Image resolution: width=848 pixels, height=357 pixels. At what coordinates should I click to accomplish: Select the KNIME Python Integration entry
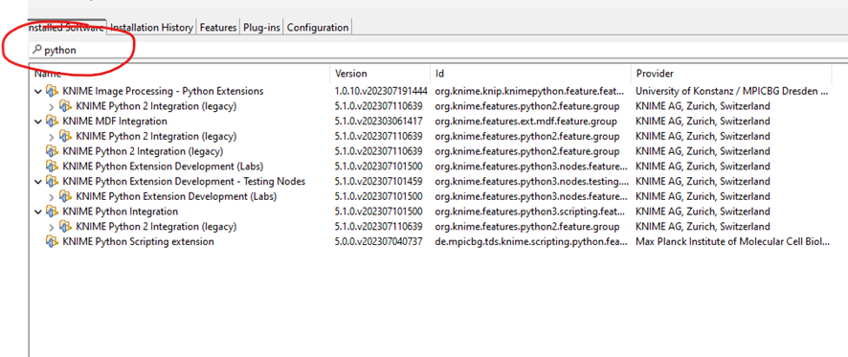click(x=120, y=212)
